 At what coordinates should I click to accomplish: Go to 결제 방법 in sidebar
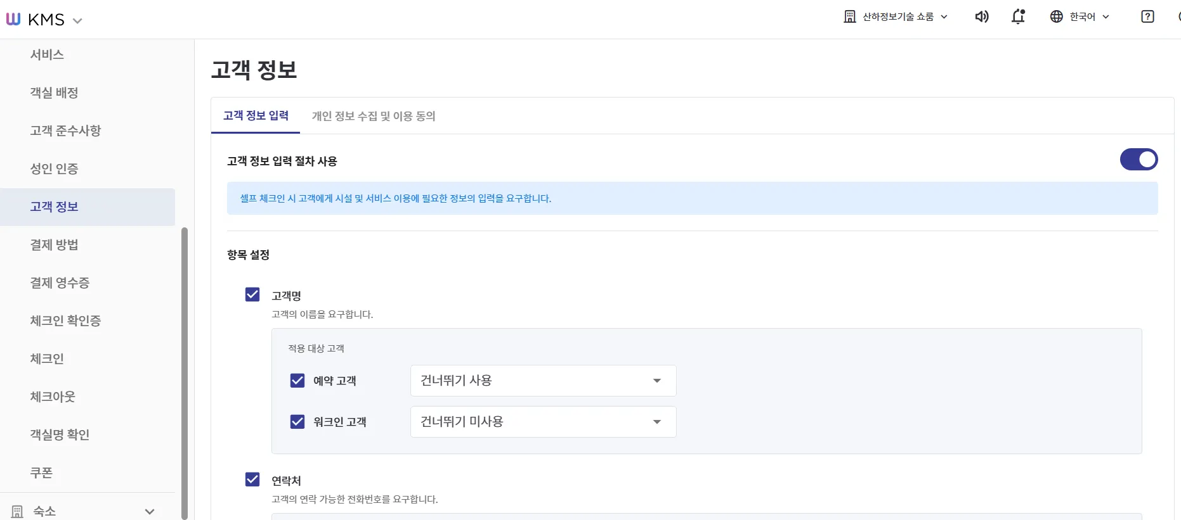coord(54,244)
